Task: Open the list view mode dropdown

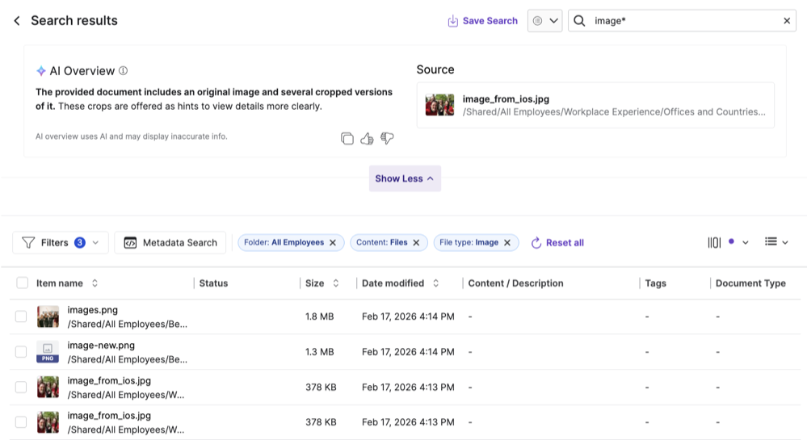Action: (x=775, y=242)
